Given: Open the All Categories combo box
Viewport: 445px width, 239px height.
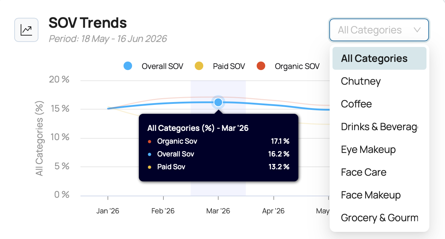Looking at the screenshot, I should (379, 30).
